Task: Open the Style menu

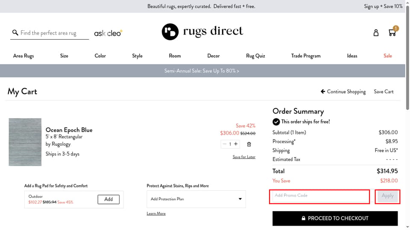Action: pos(137,56)
